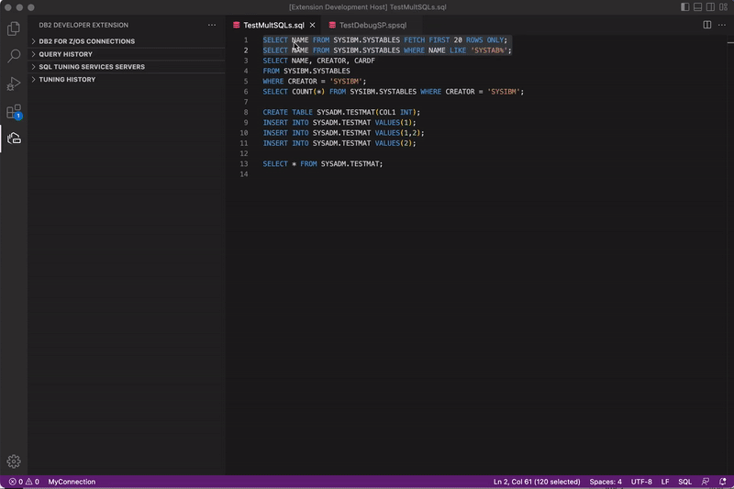Change the UTF-8 encoding
The width and height of the screenshot is (734, 489).
point(640,482)
